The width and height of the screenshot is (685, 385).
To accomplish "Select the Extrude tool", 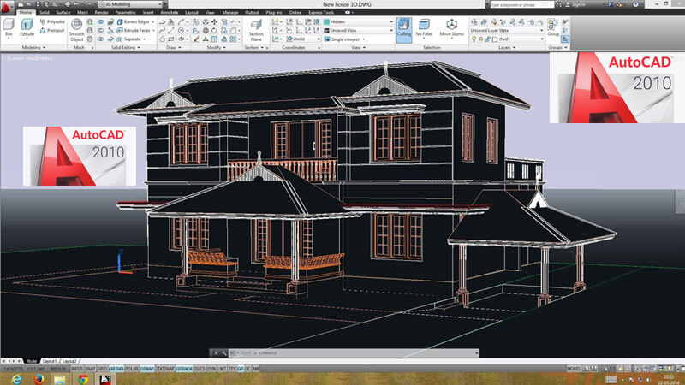I will [x=27, y=27].
